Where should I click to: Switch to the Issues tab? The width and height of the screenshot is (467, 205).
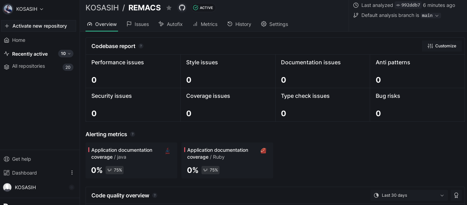pos(138,24)
